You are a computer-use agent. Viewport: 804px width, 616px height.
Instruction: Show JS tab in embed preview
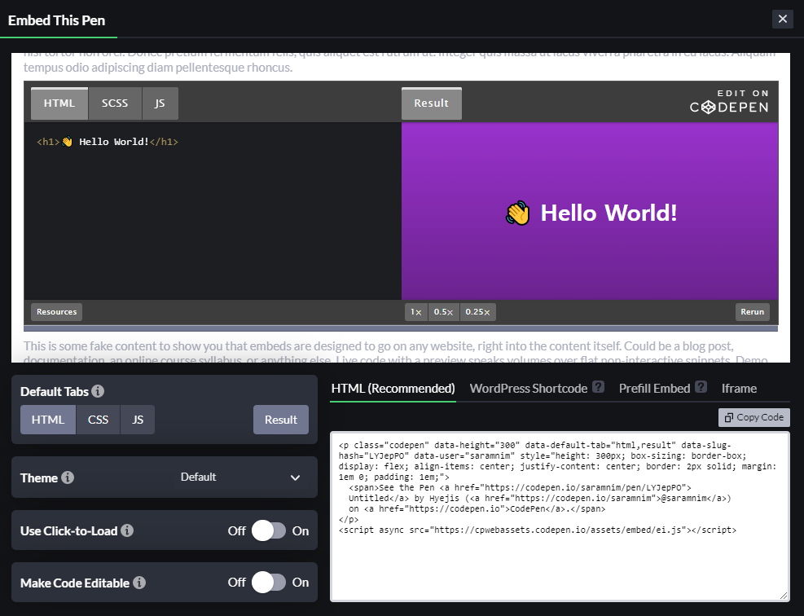pyautogui.click(x=160, y=103)
